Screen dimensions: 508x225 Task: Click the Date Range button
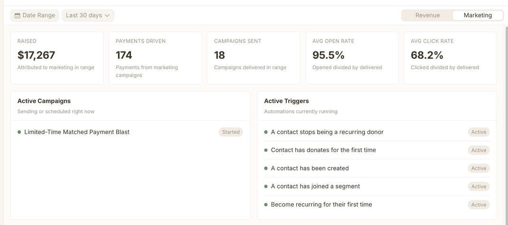click(35, 16)
